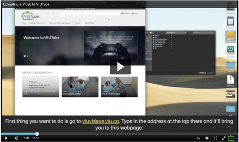The height and width of the screenshot is (142, 239).
Task: Open the player settings gear
Action: click(x=207, y=138)
